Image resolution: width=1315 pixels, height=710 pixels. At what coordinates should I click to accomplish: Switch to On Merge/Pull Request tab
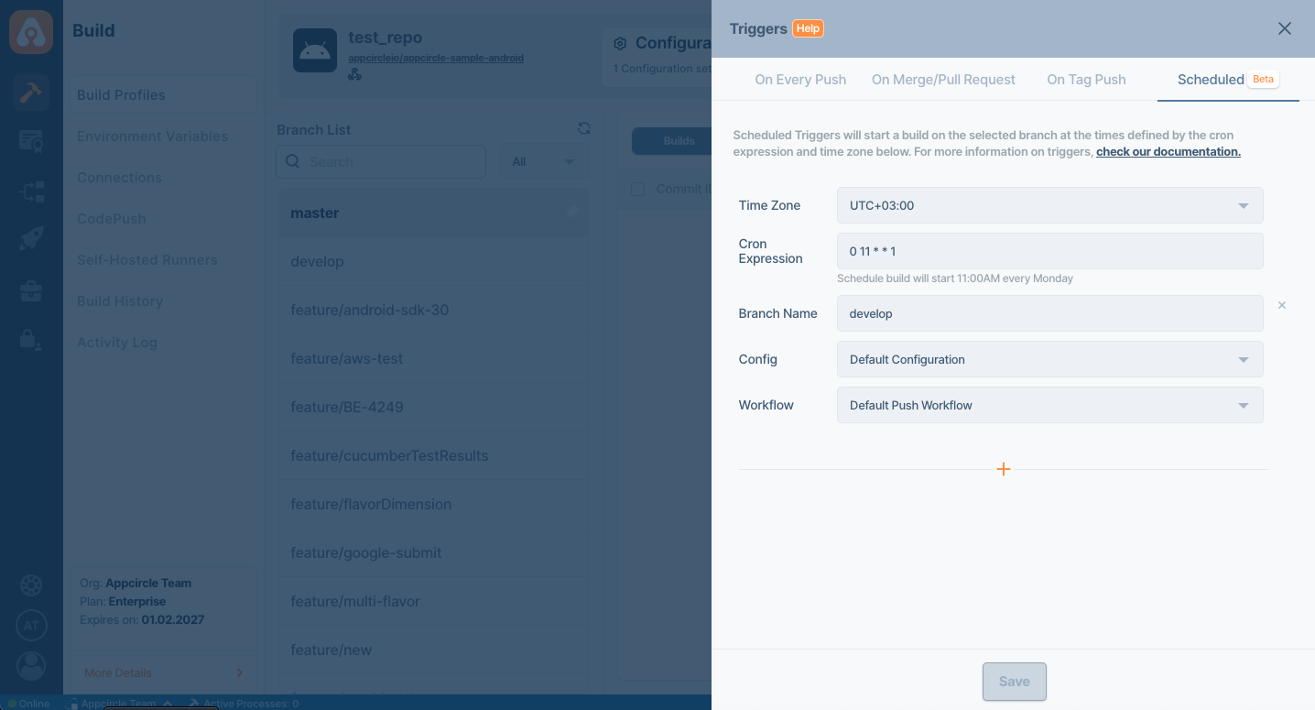tap(943, 80)
